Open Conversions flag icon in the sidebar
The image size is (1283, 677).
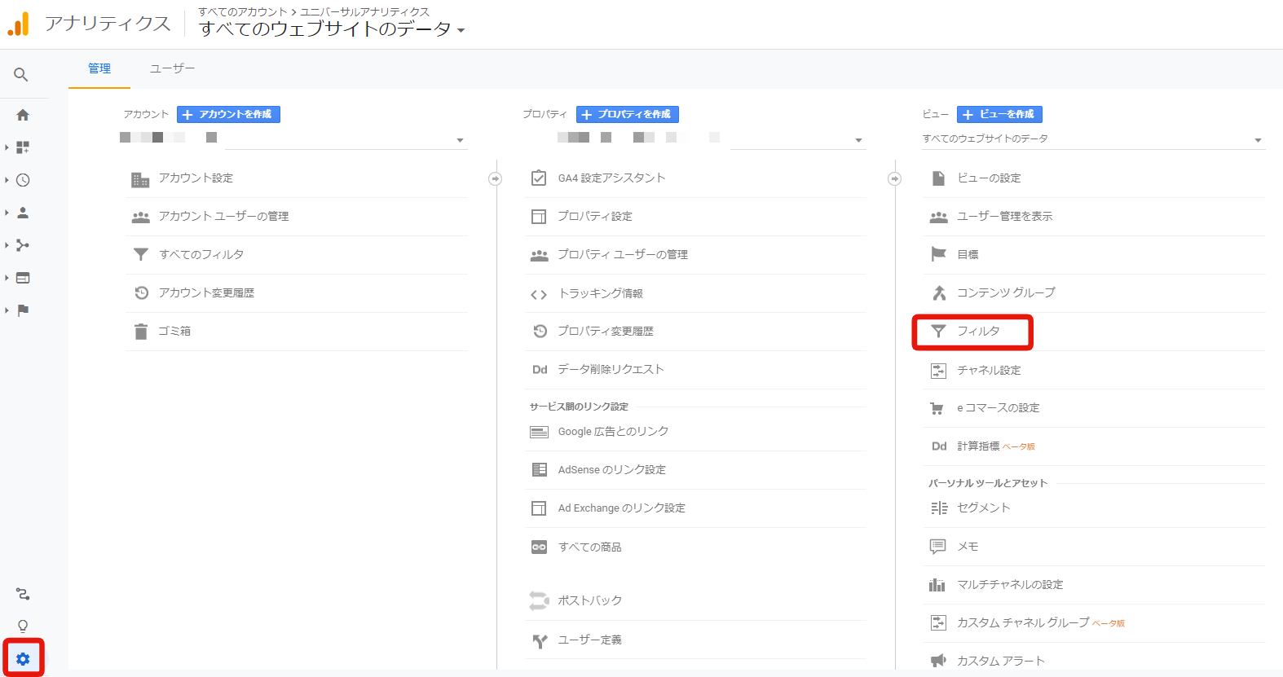click(23, 310)
